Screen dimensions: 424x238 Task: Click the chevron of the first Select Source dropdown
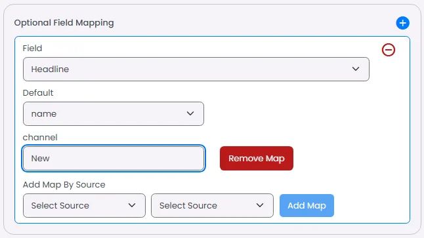(x=132, y=205)
